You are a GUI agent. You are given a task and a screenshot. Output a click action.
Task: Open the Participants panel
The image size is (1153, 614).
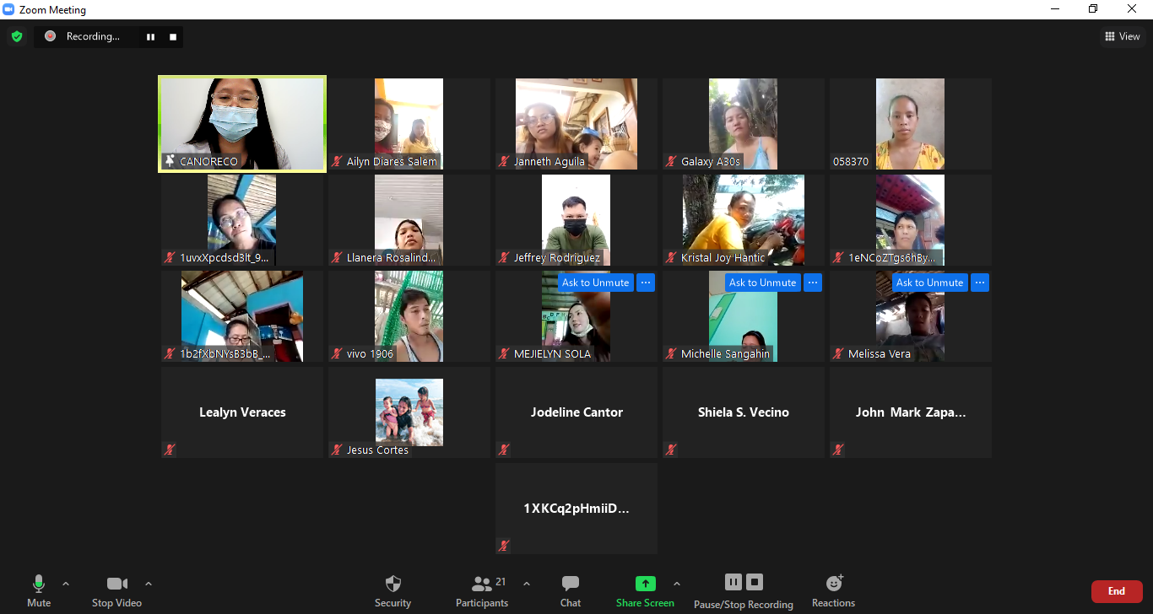pos(482,590)
